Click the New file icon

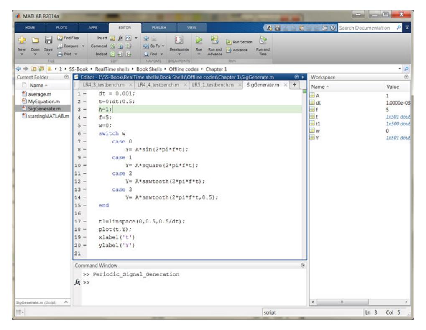point(22,40)
